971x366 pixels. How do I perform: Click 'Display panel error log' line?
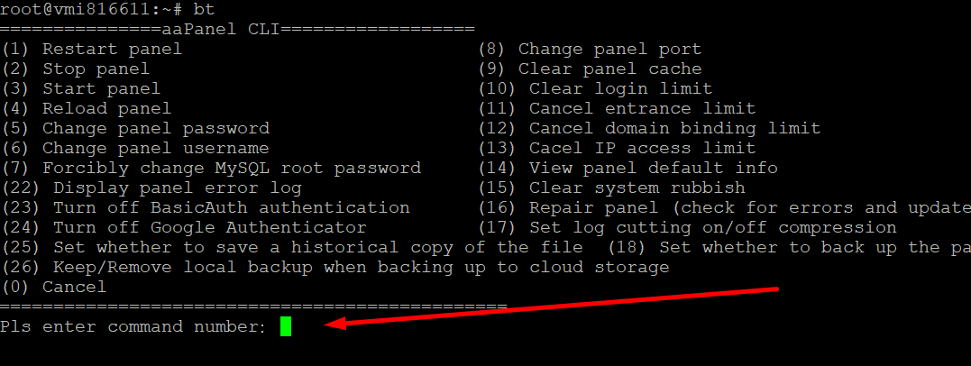click(151, 188)
